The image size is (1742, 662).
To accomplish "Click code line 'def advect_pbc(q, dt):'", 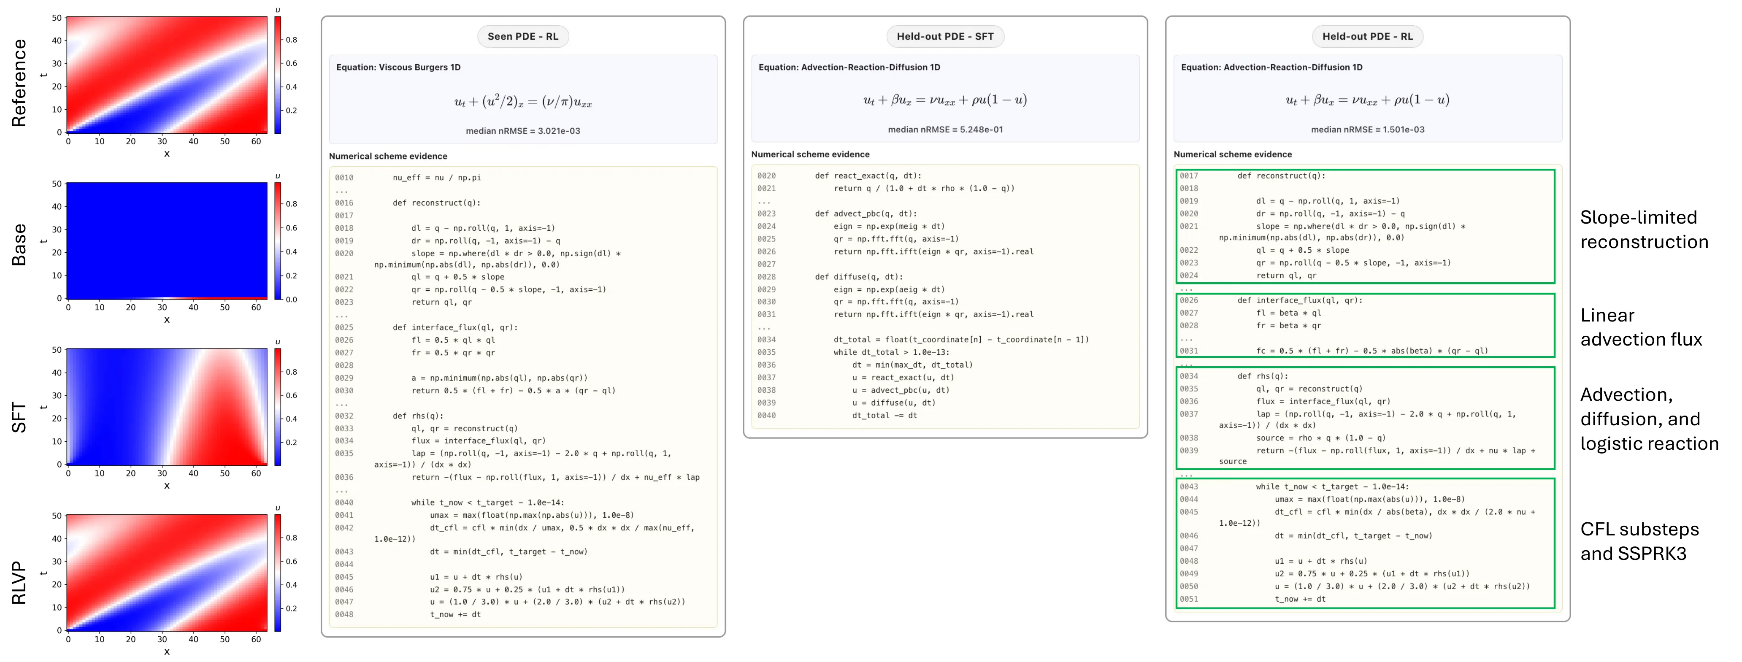I will (x=866, y=213).
